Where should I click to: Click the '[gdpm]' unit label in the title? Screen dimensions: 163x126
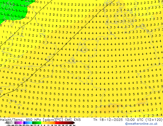click(x=49, y=120)
